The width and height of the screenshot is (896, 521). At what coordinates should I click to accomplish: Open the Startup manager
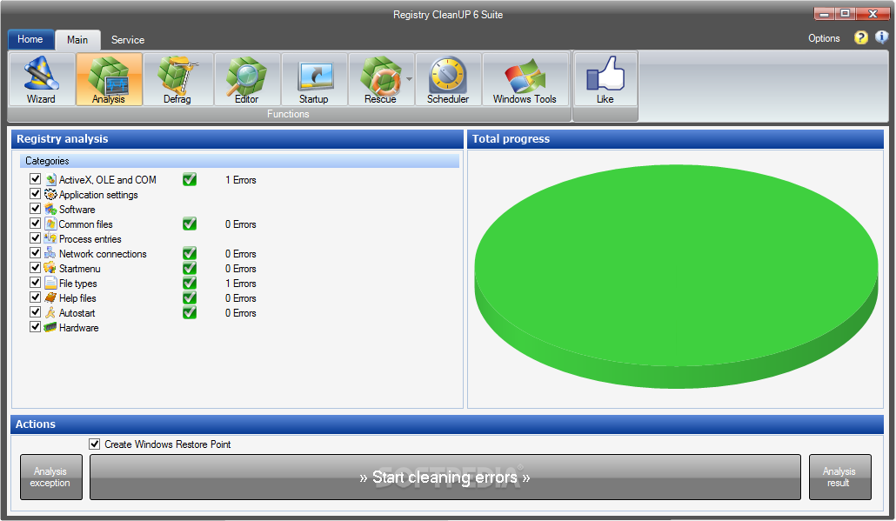(x=314, y=79)
